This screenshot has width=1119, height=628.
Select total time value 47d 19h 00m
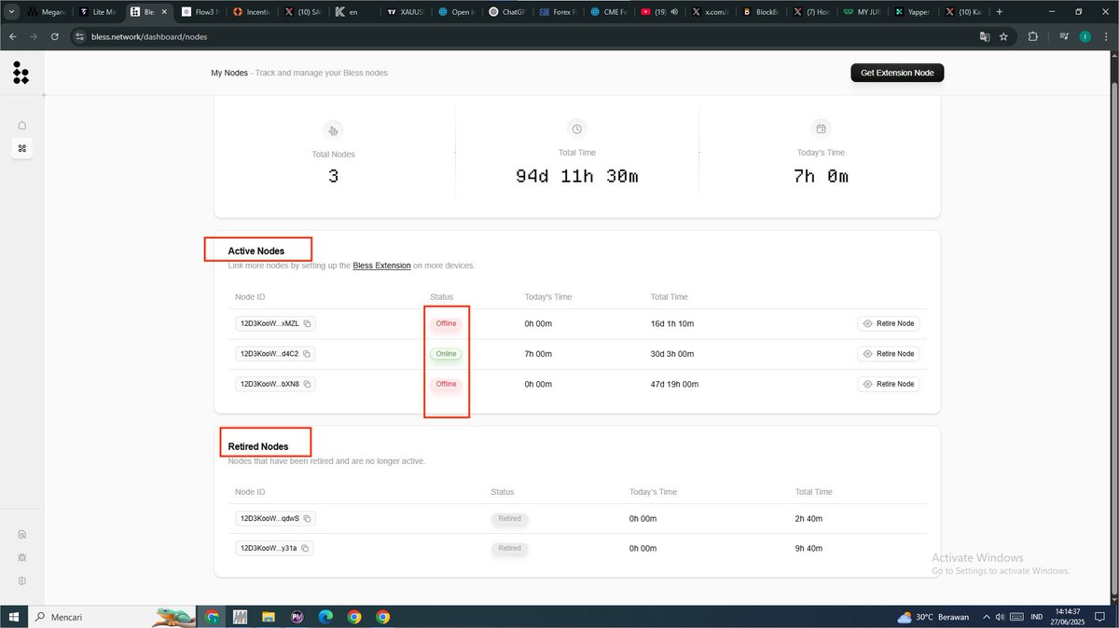click(x=675, y=384)
